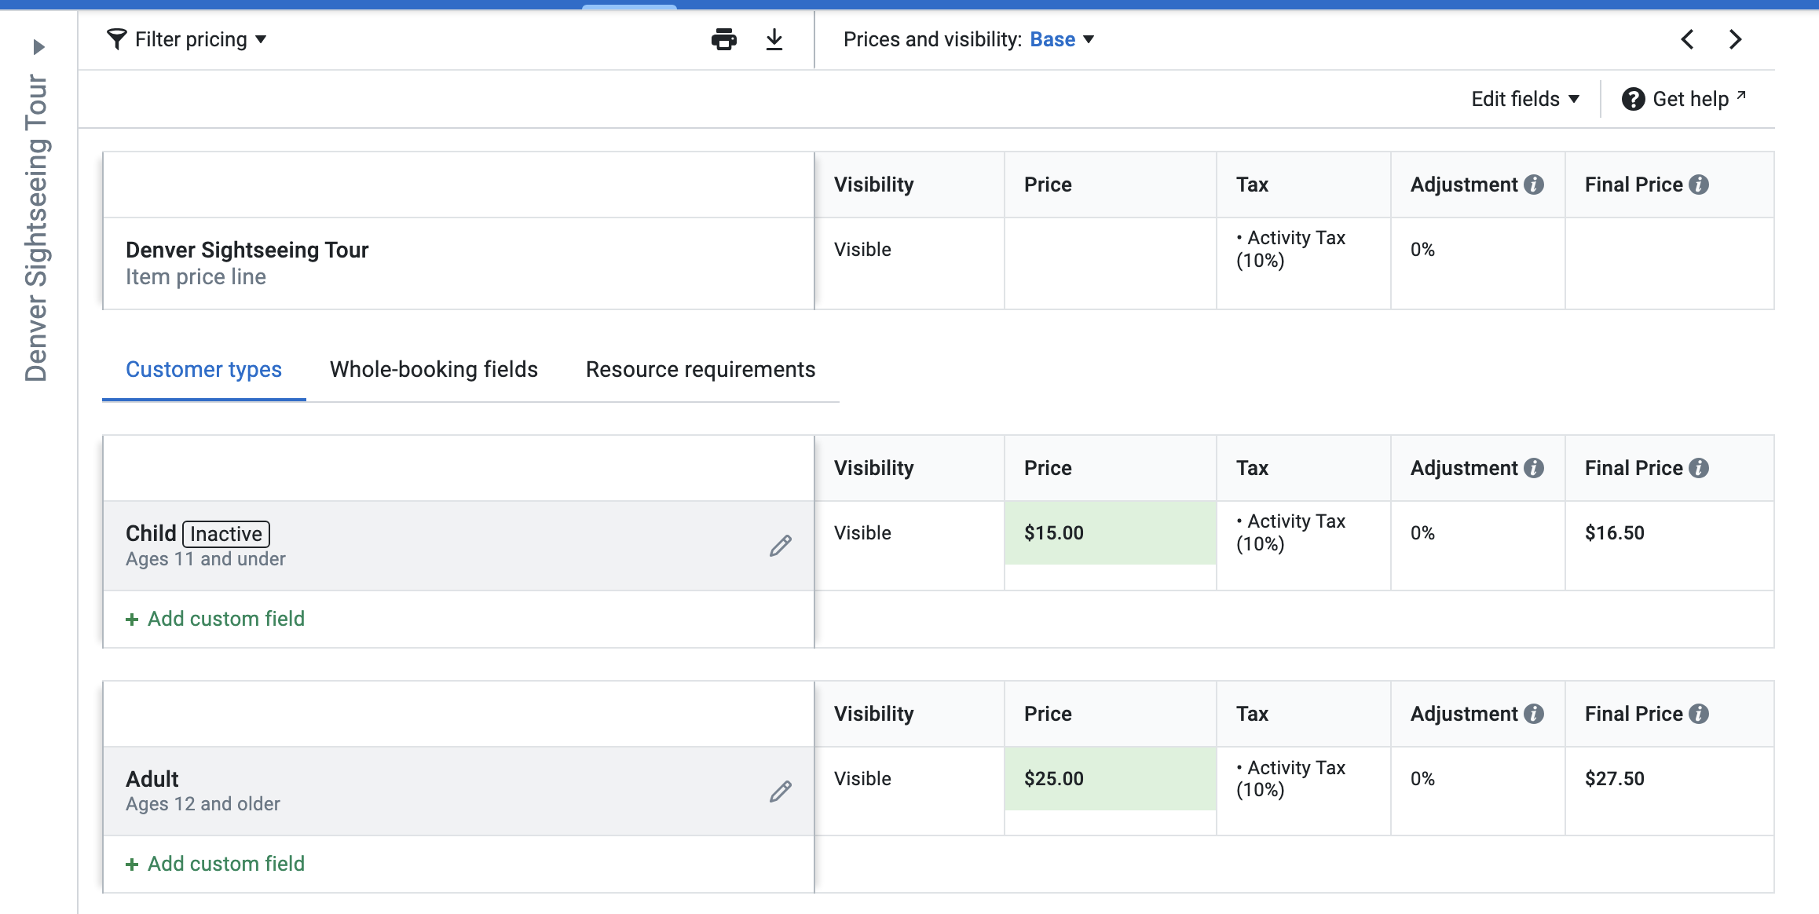Click the print icon
This screenshot has width=1819, height=914.
pos(723,39)
